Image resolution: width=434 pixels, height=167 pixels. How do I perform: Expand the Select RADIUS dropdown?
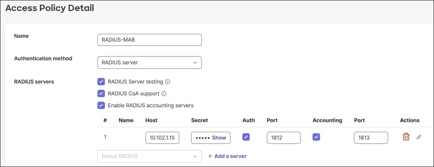(x=149, y=156)
